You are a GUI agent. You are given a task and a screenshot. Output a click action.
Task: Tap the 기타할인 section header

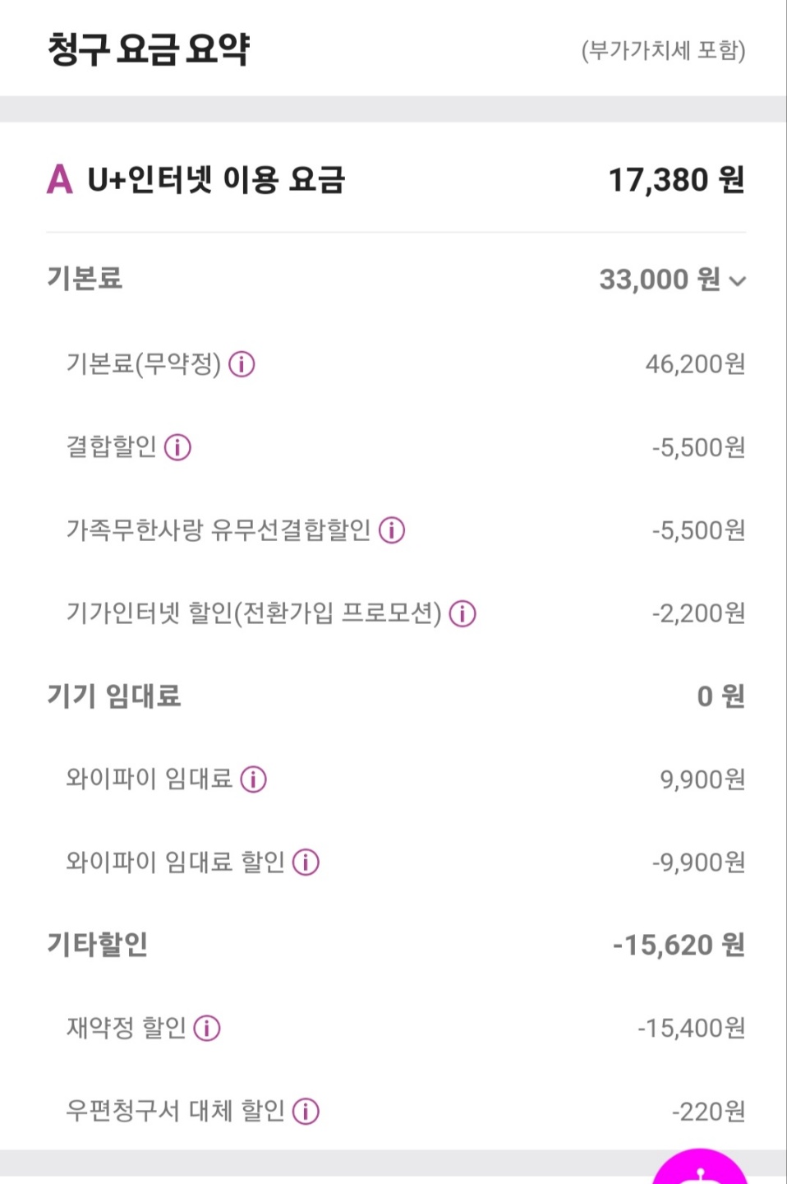(97, 944)
